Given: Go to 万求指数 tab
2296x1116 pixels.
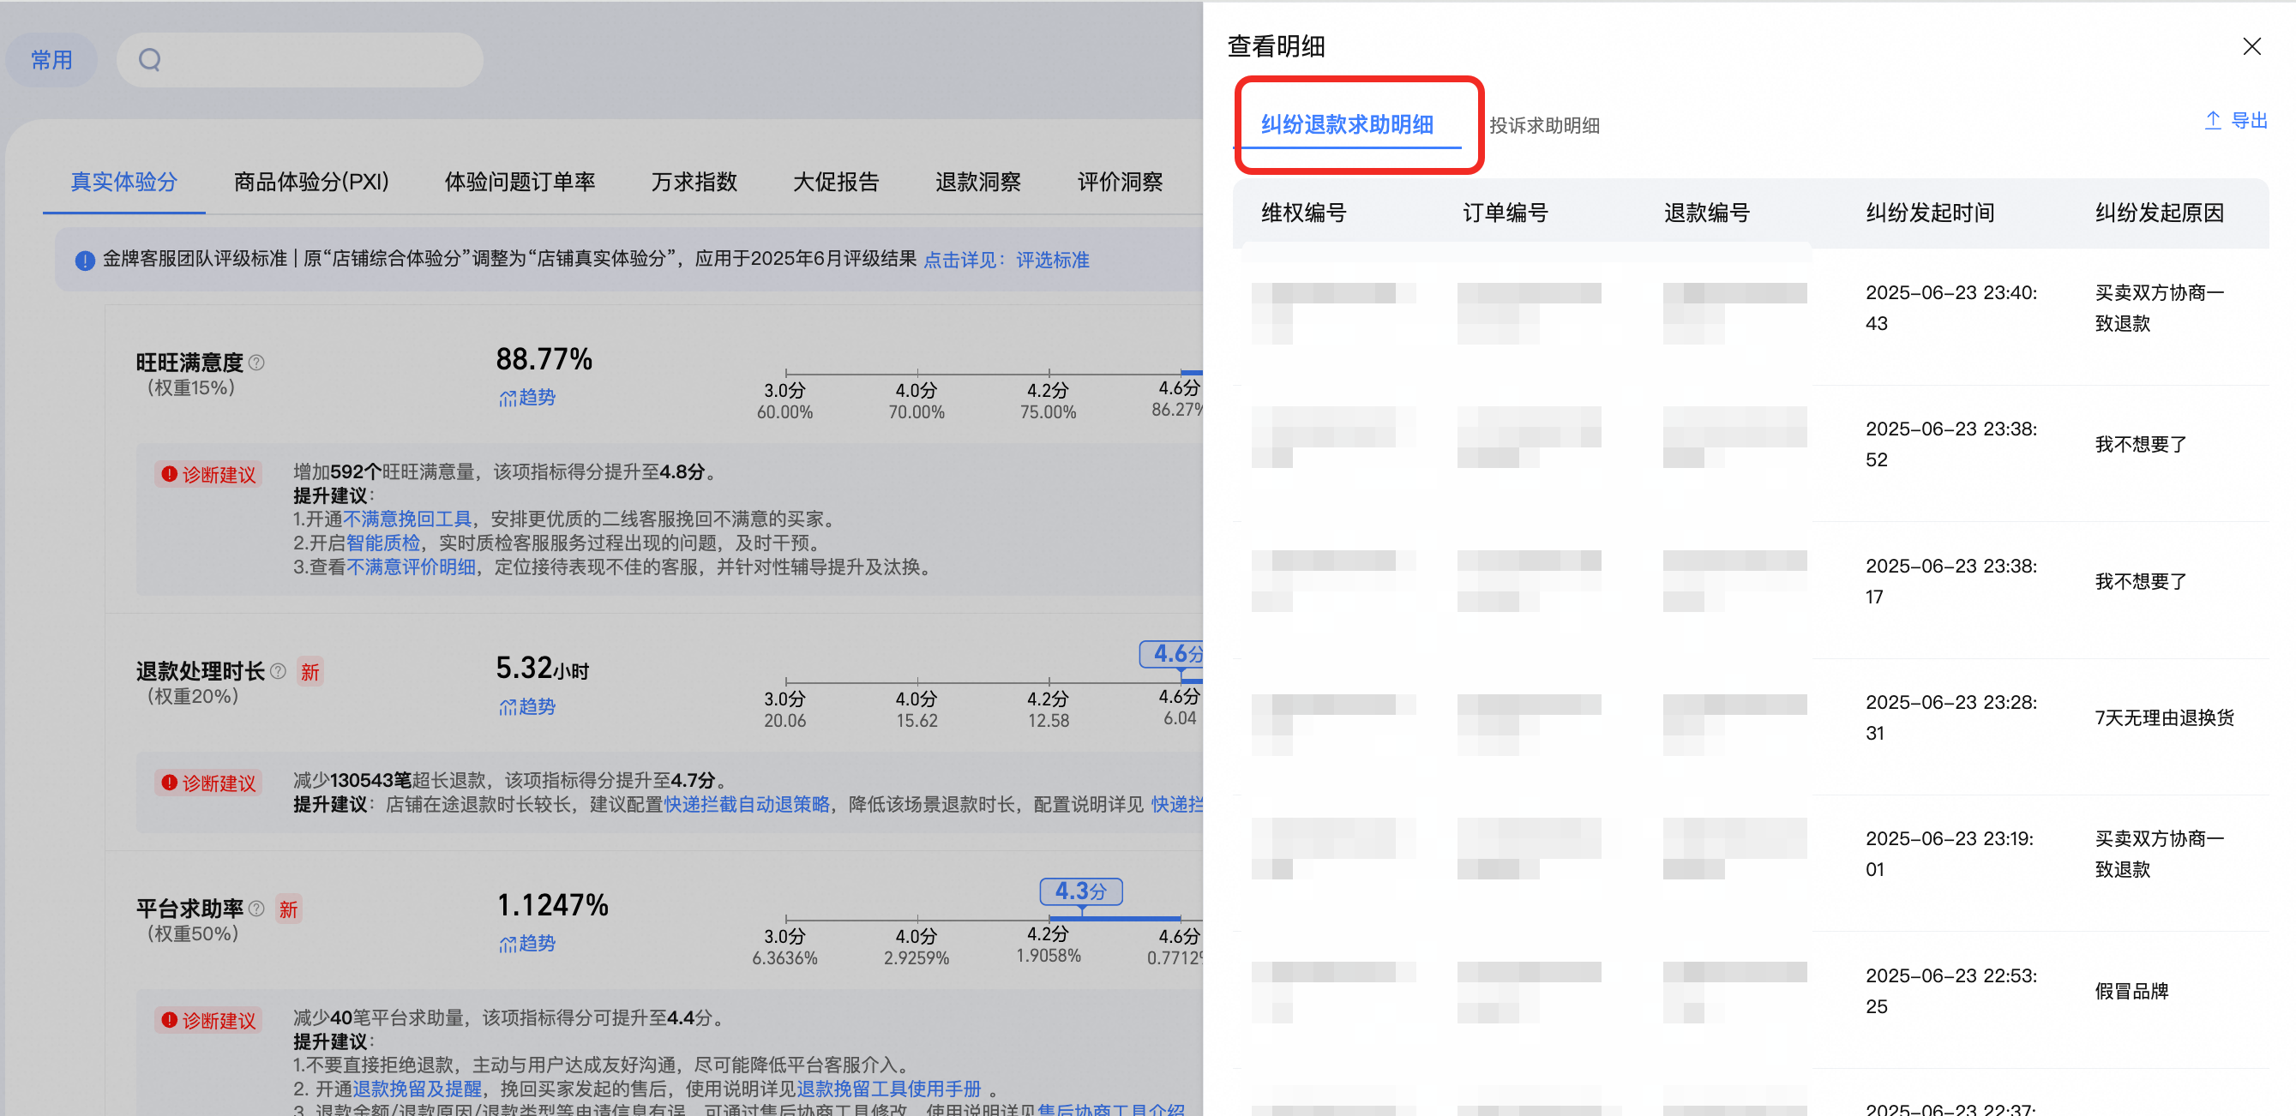Looking at the screenshot, I should coord(694,182).
